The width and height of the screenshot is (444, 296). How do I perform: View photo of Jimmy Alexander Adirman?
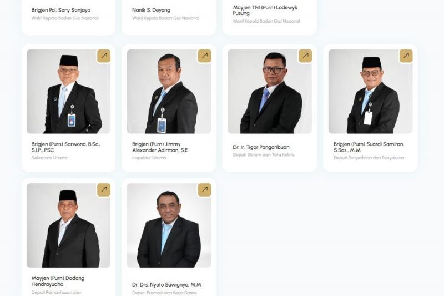169,92
